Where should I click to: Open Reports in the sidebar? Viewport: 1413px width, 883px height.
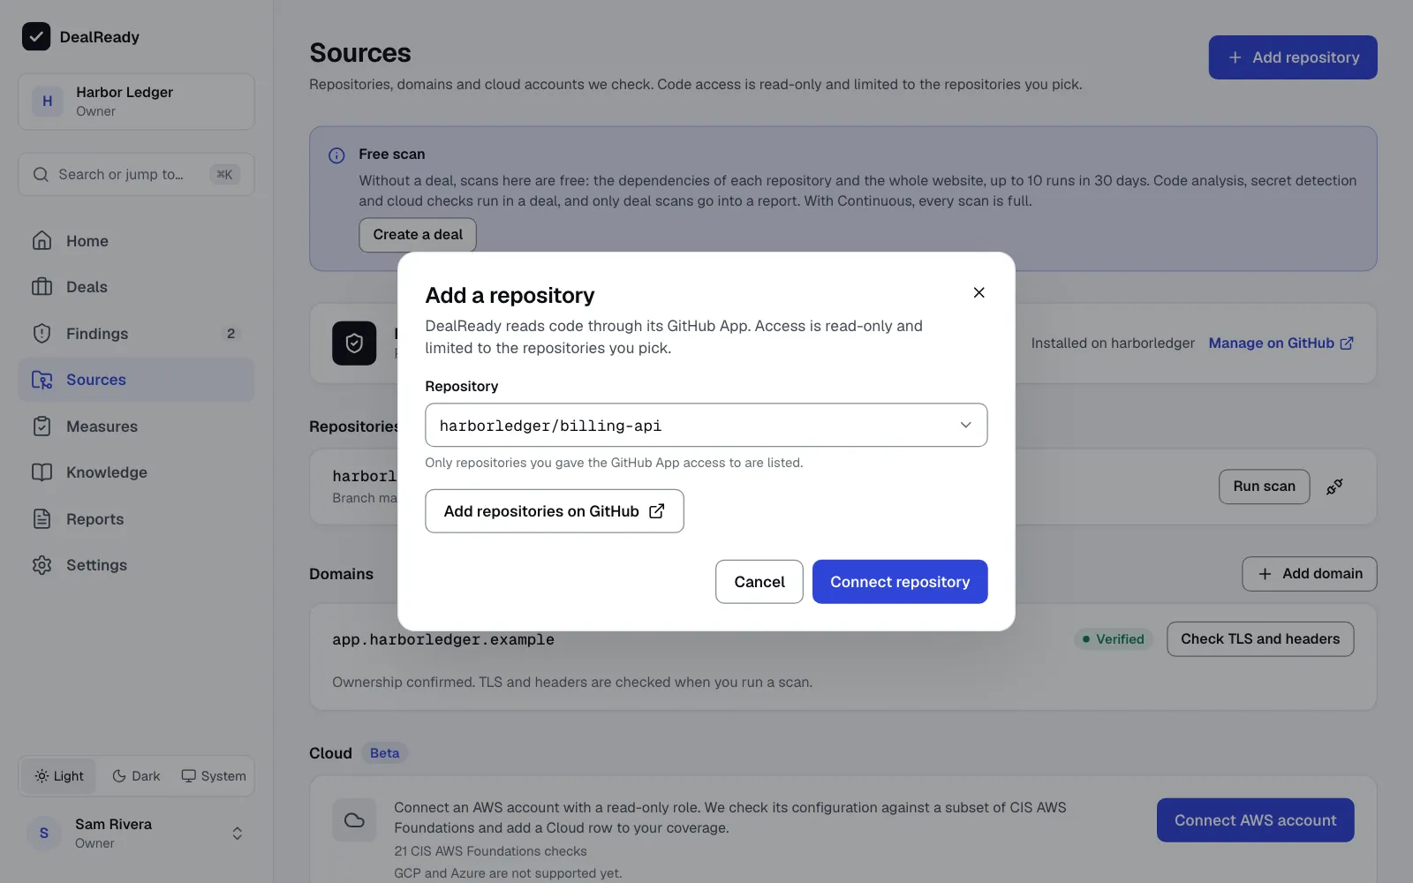pos(136,519)
